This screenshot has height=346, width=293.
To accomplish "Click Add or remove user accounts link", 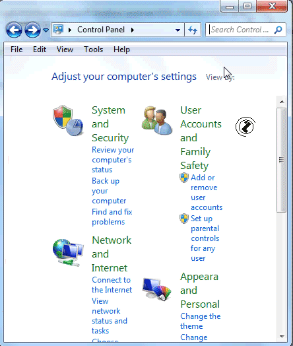I will click(x=207, y=192).
